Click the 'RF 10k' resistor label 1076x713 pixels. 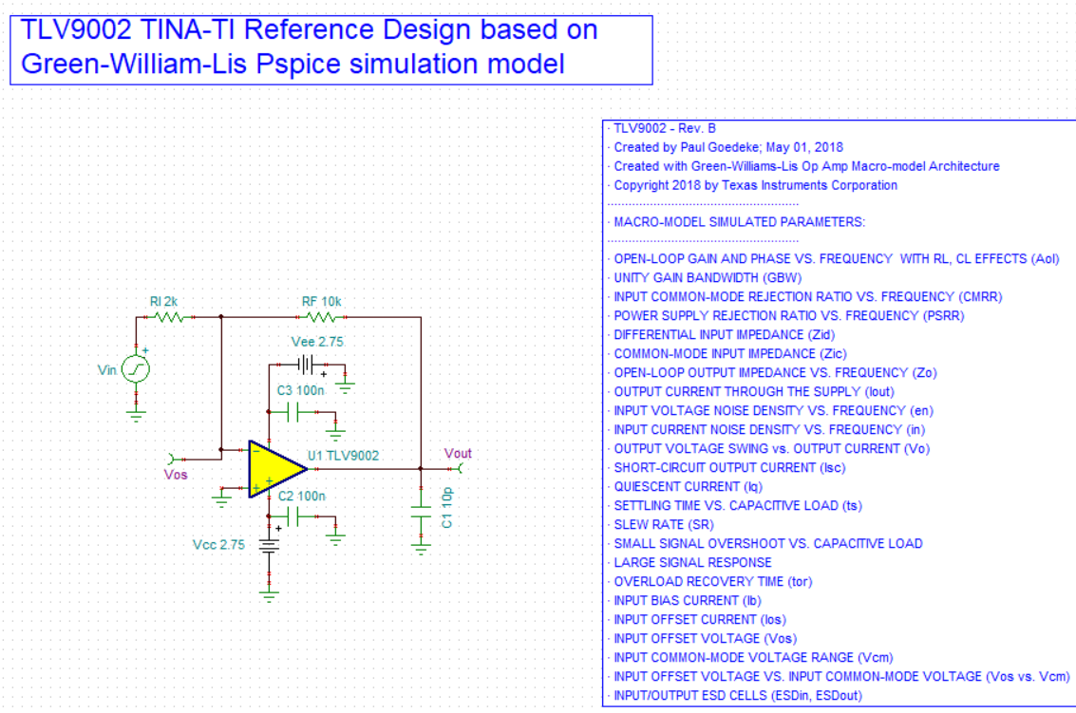pos(321,301)
